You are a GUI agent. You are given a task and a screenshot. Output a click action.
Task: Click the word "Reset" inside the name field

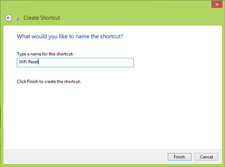[33, 62]
